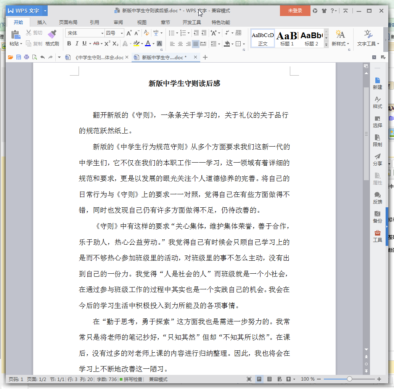Screen dimensions: 394x389
Task: Clear formatting eraser icon
Action: (146, 33)
